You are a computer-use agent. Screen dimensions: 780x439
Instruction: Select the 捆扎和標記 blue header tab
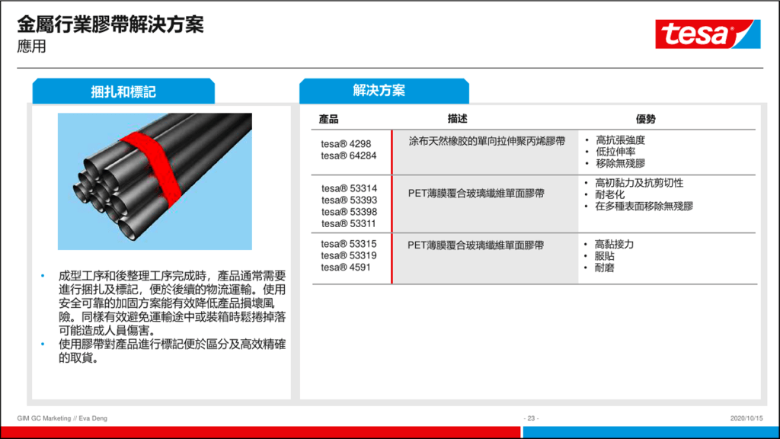coord(123,91)
